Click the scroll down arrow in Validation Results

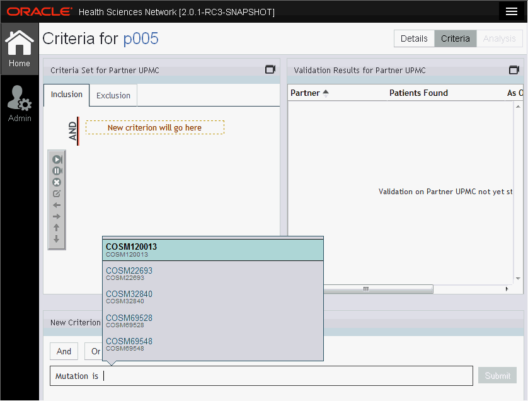(x=519, y=278)
